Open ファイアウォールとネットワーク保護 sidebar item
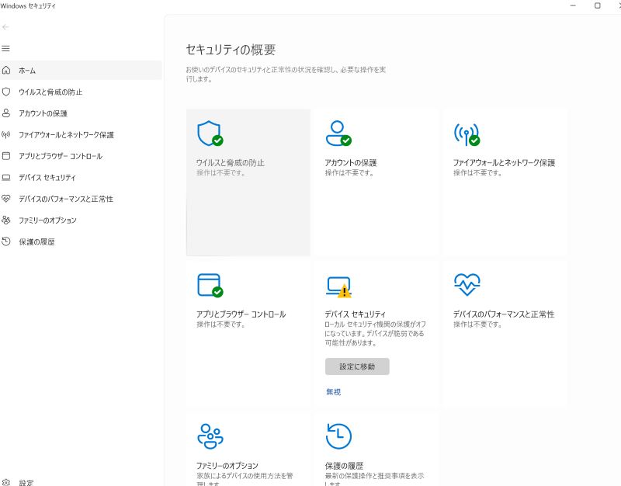This screenshot has width=621, height=486. tap(81, 134)
